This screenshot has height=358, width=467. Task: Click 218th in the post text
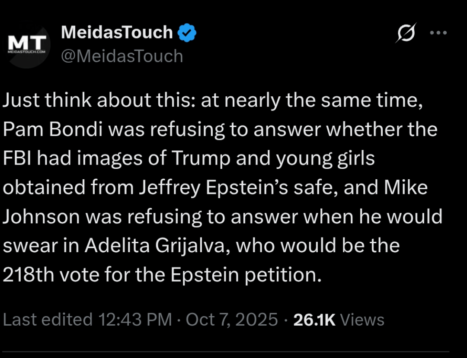click(27, 274)
